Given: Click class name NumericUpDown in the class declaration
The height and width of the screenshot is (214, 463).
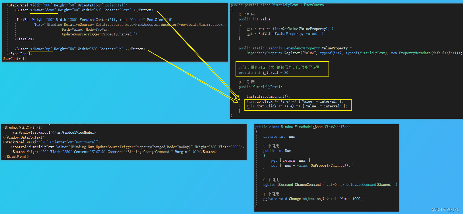Looking at the screenshot, I should (x=285, y=5).
